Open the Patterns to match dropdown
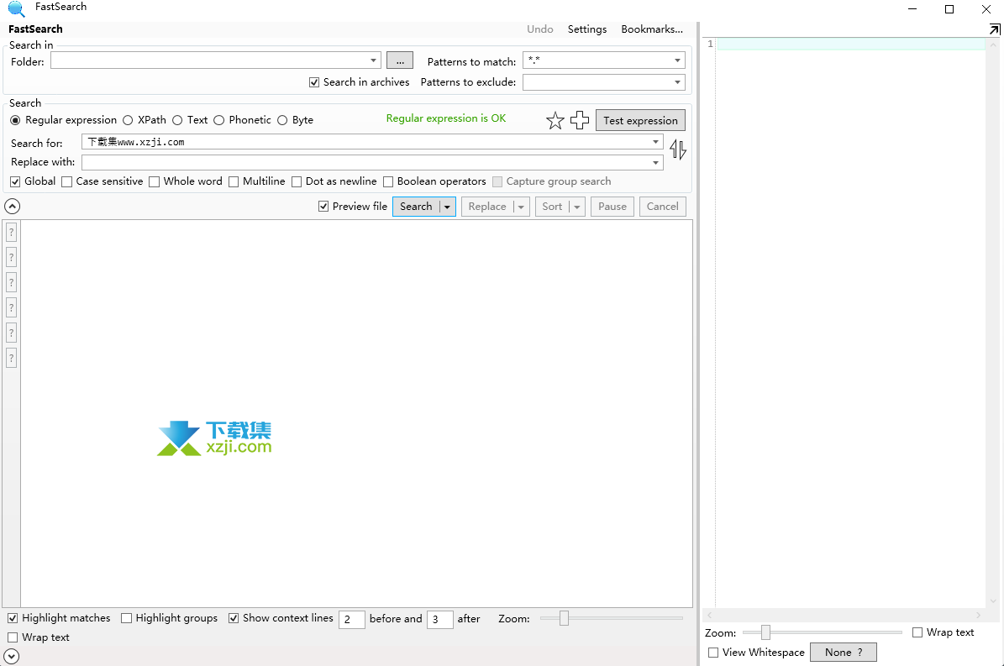Screen dimensions: 1004x666 pyautogui.click(x=675, y=60)
